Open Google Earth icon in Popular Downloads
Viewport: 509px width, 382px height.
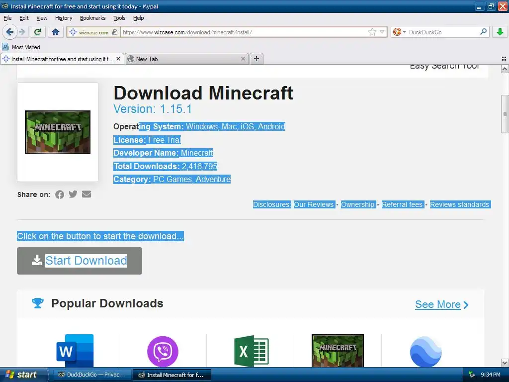click(x=425, y=352)
